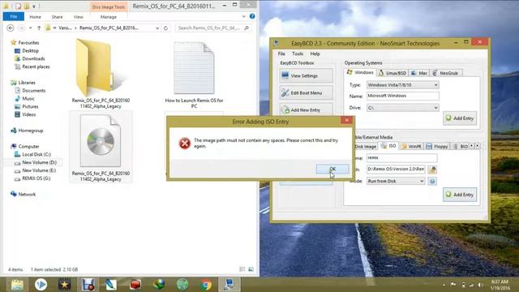Switch to the Linux/BSD tab

click(392, 73)
